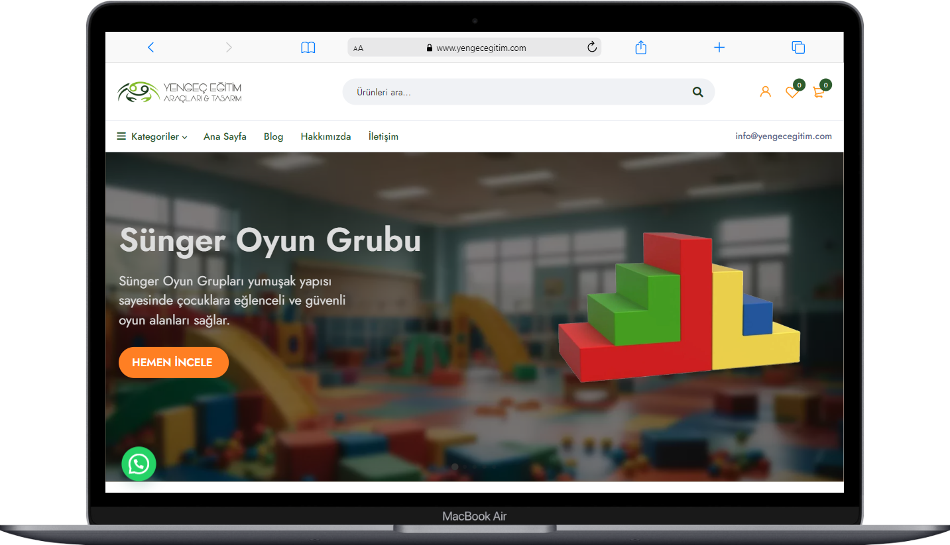Open the wishlist heart icon

[792, 92]
